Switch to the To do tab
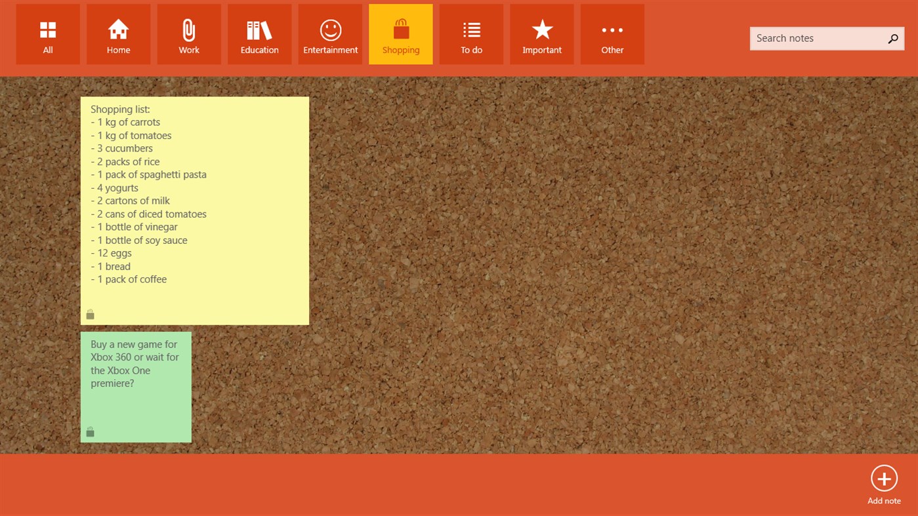 471,33
